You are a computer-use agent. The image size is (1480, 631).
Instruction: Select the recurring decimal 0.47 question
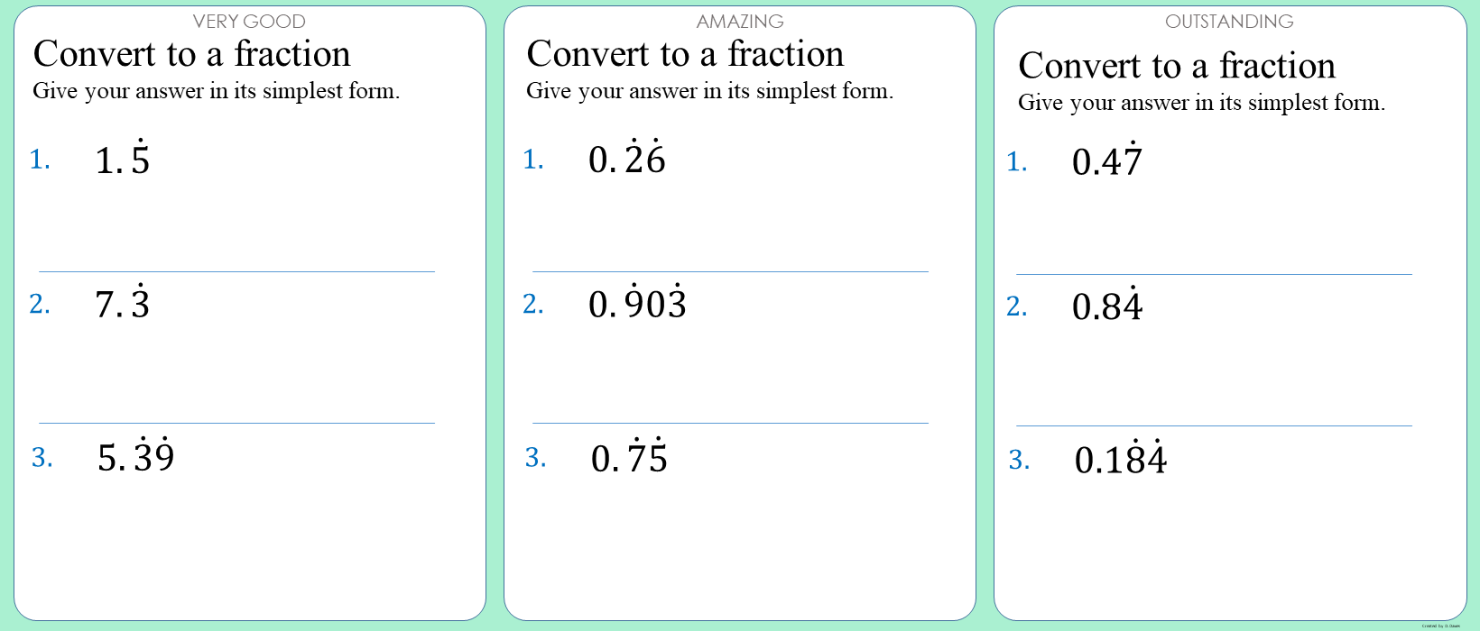pyautogui.click(x=1107, y=161)
